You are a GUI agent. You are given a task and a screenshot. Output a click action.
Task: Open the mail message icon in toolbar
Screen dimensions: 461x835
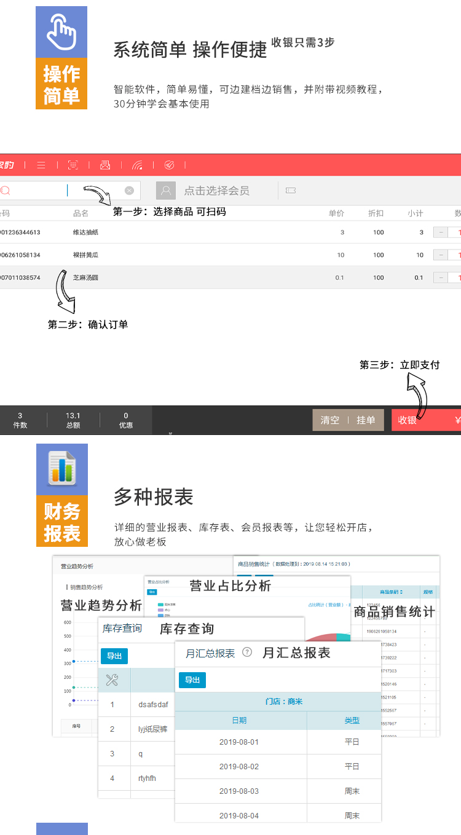pos(105,165)
